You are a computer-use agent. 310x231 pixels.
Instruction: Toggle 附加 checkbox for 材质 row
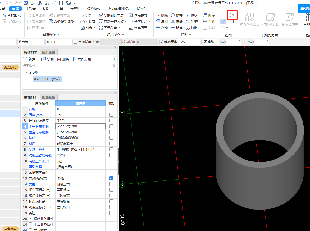111,144
